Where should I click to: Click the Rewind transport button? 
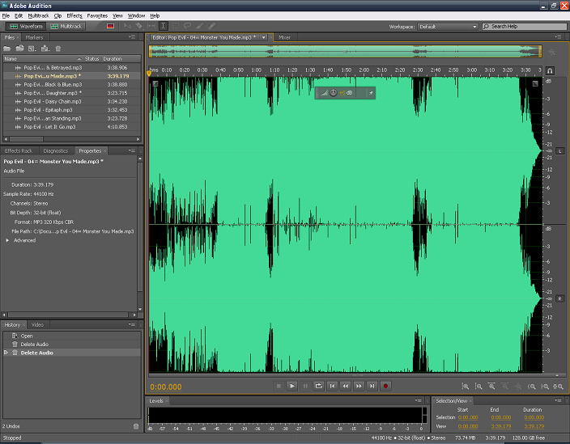[x=345, y=387]
